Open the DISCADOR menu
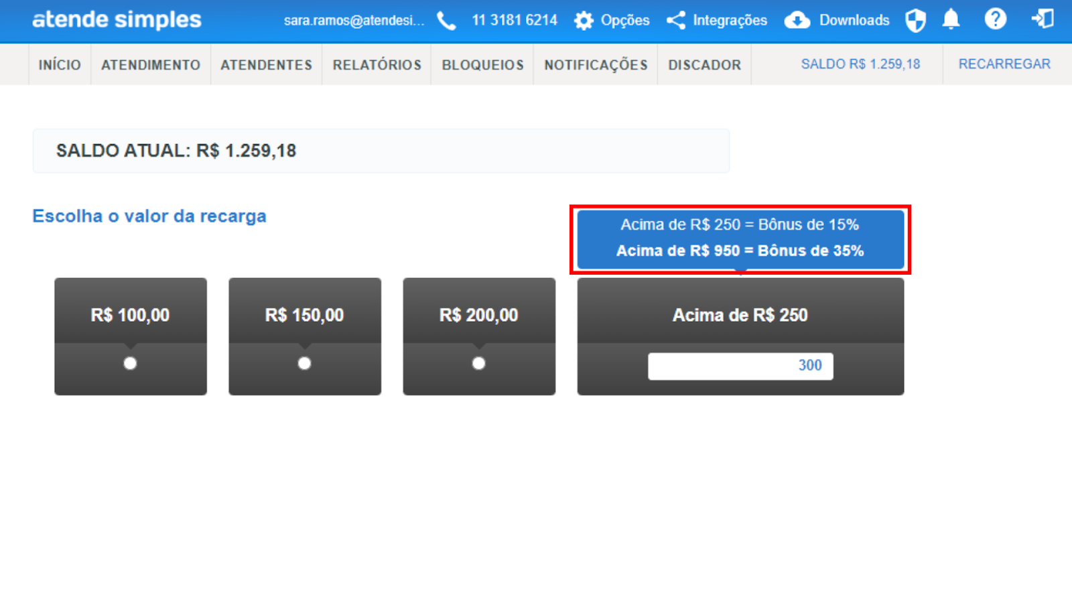The width and height of the screenshot is (1072, 603). [x=705, y=65]
